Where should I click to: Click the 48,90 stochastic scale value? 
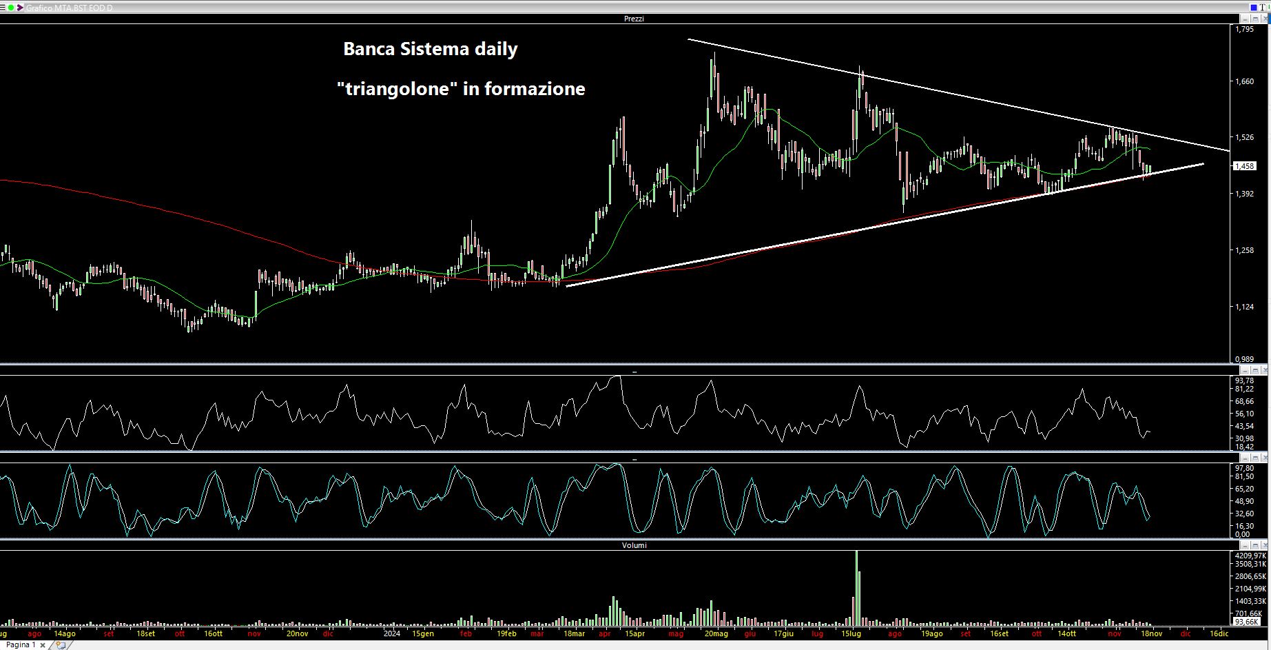(1244, 501)
